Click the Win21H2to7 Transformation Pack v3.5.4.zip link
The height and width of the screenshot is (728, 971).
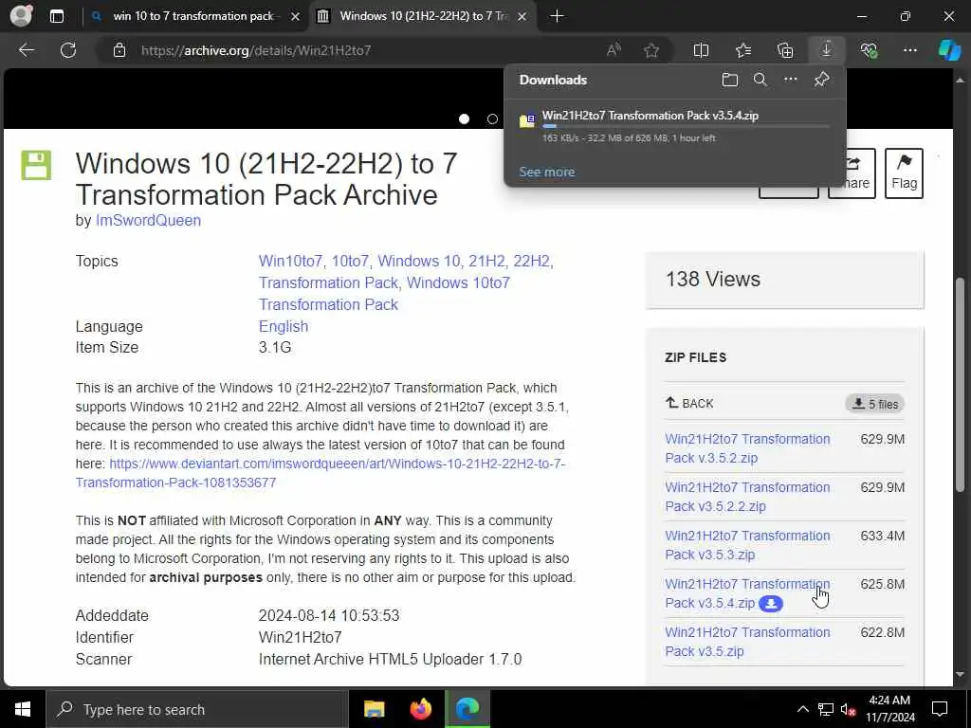747,593
